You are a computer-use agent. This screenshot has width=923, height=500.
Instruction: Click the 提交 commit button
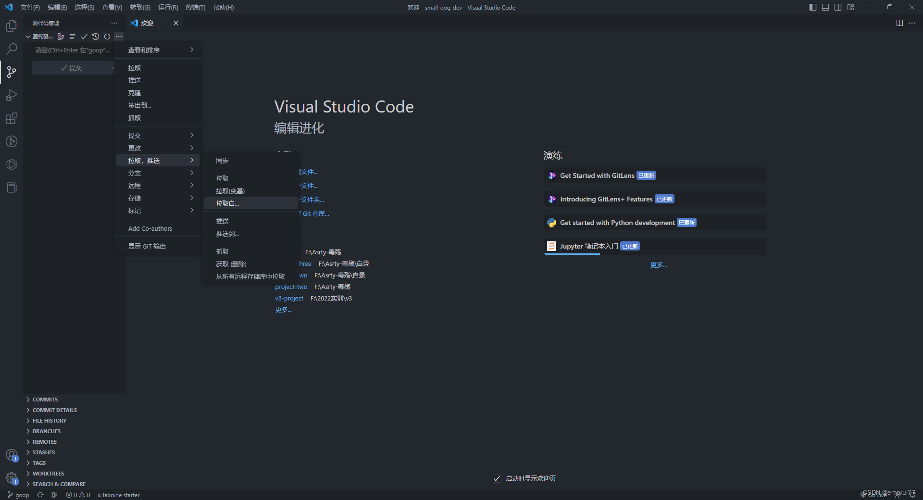pos(70,68)
